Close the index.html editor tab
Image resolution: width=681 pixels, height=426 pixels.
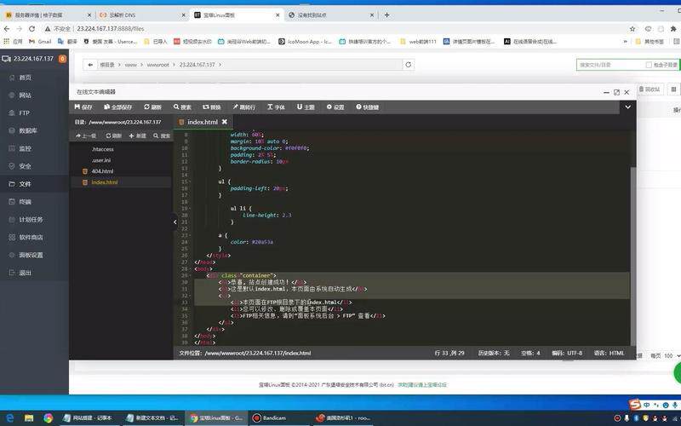point(225,122)
